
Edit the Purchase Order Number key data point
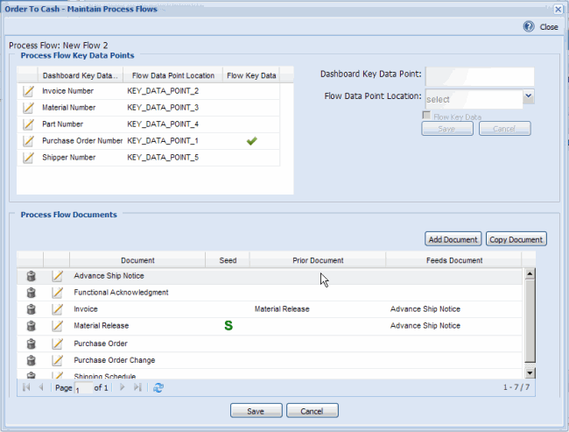[x=28, y=141]
